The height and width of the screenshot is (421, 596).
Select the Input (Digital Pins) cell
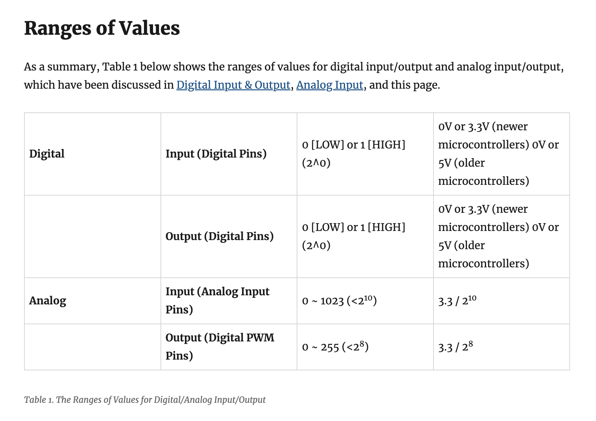click(216, 154)
